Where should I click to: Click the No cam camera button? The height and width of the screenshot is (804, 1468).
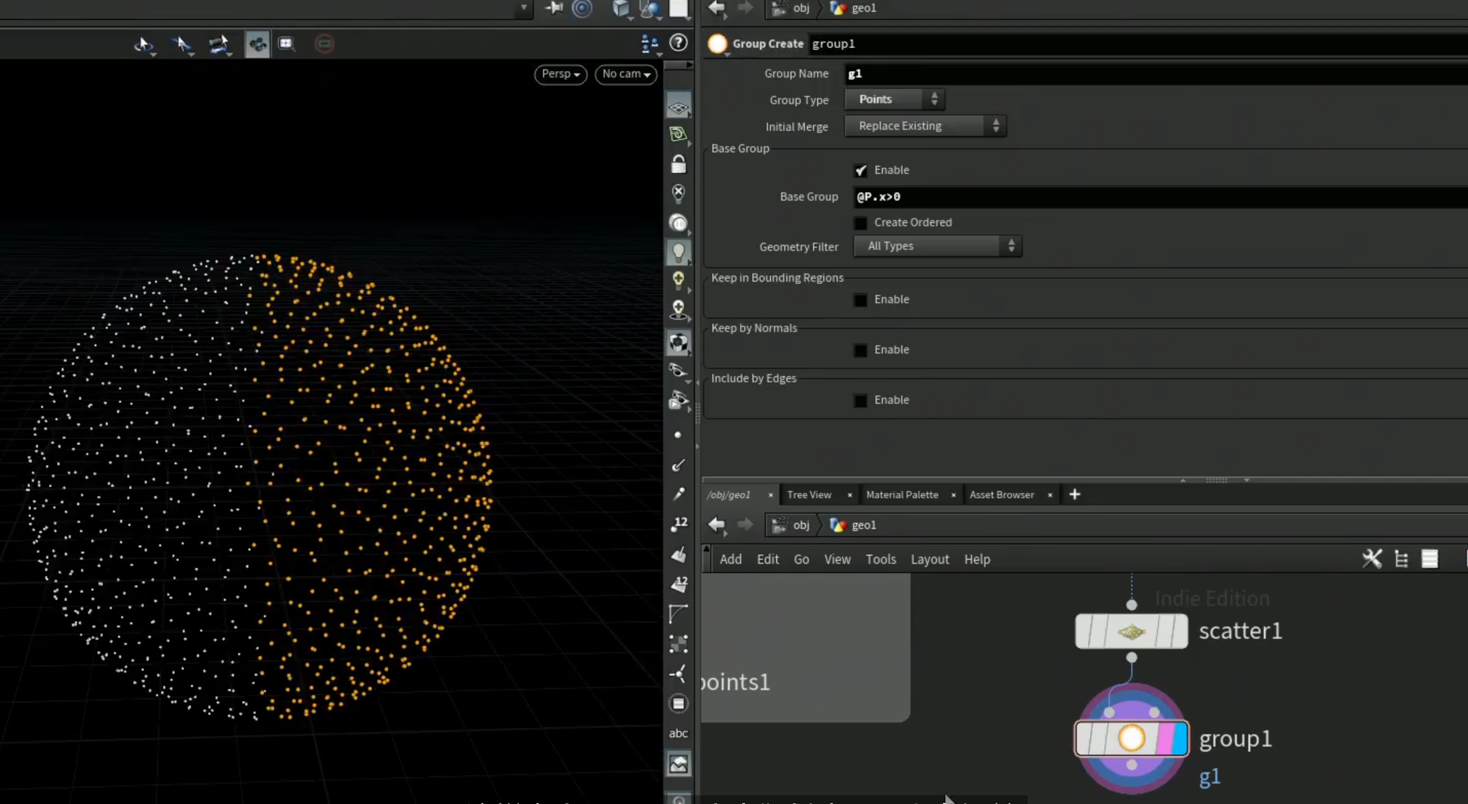point(626,74)
